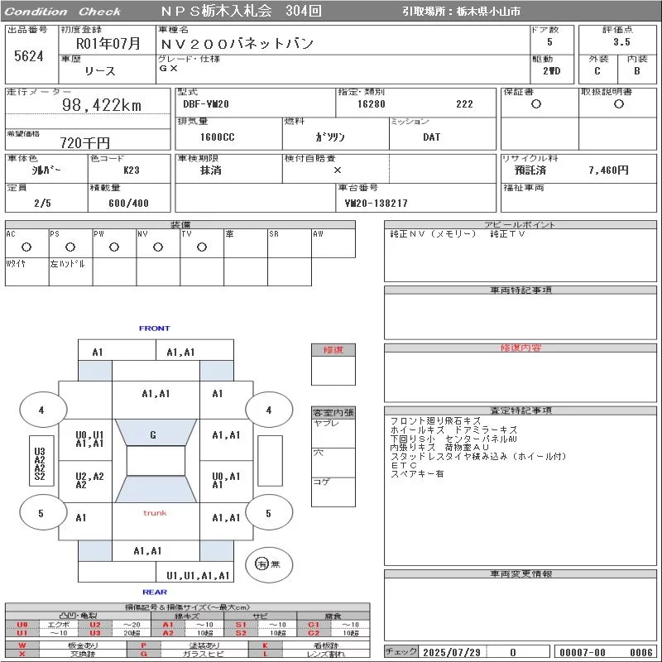Select the odometer reading 98,422km

(x=101, y=105)
